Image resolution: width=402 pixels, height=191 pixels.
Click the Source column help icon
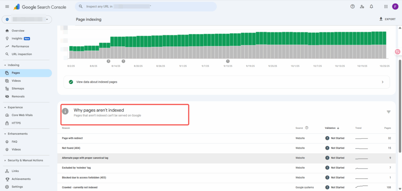click(307, 128)
